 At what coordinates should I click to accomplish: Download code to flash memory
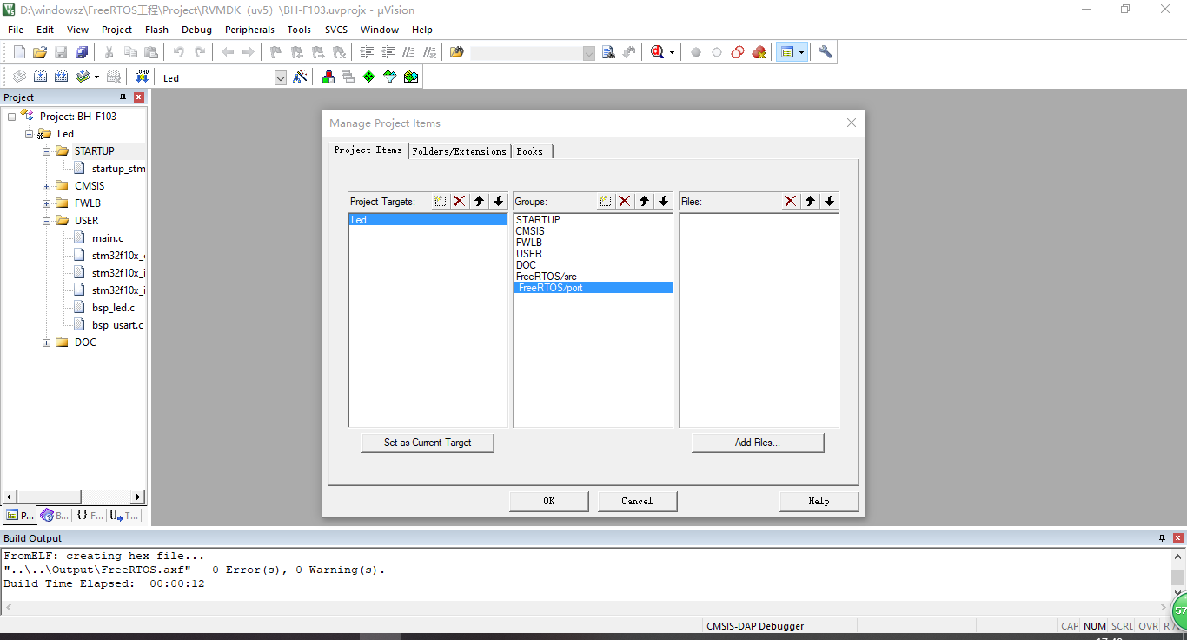coord(142,76)
